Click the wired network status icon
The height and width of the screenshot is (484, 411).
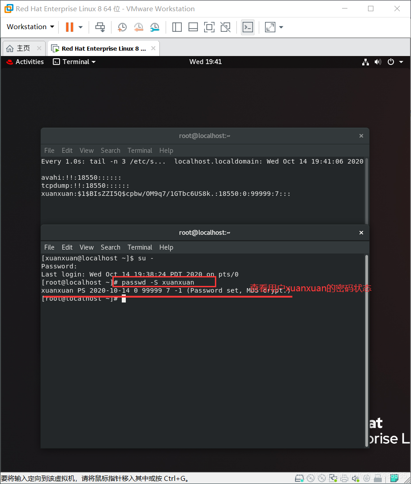[366, 62]
